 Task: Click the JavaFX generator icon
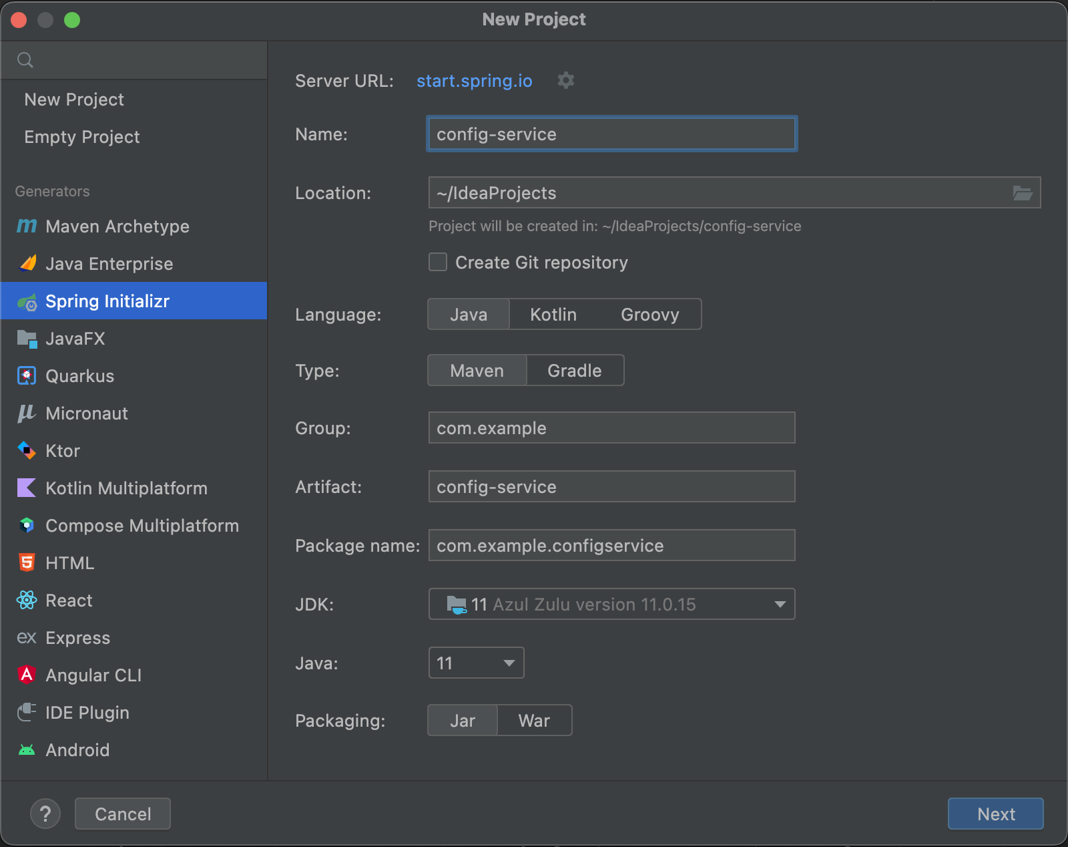coord(27,339)
